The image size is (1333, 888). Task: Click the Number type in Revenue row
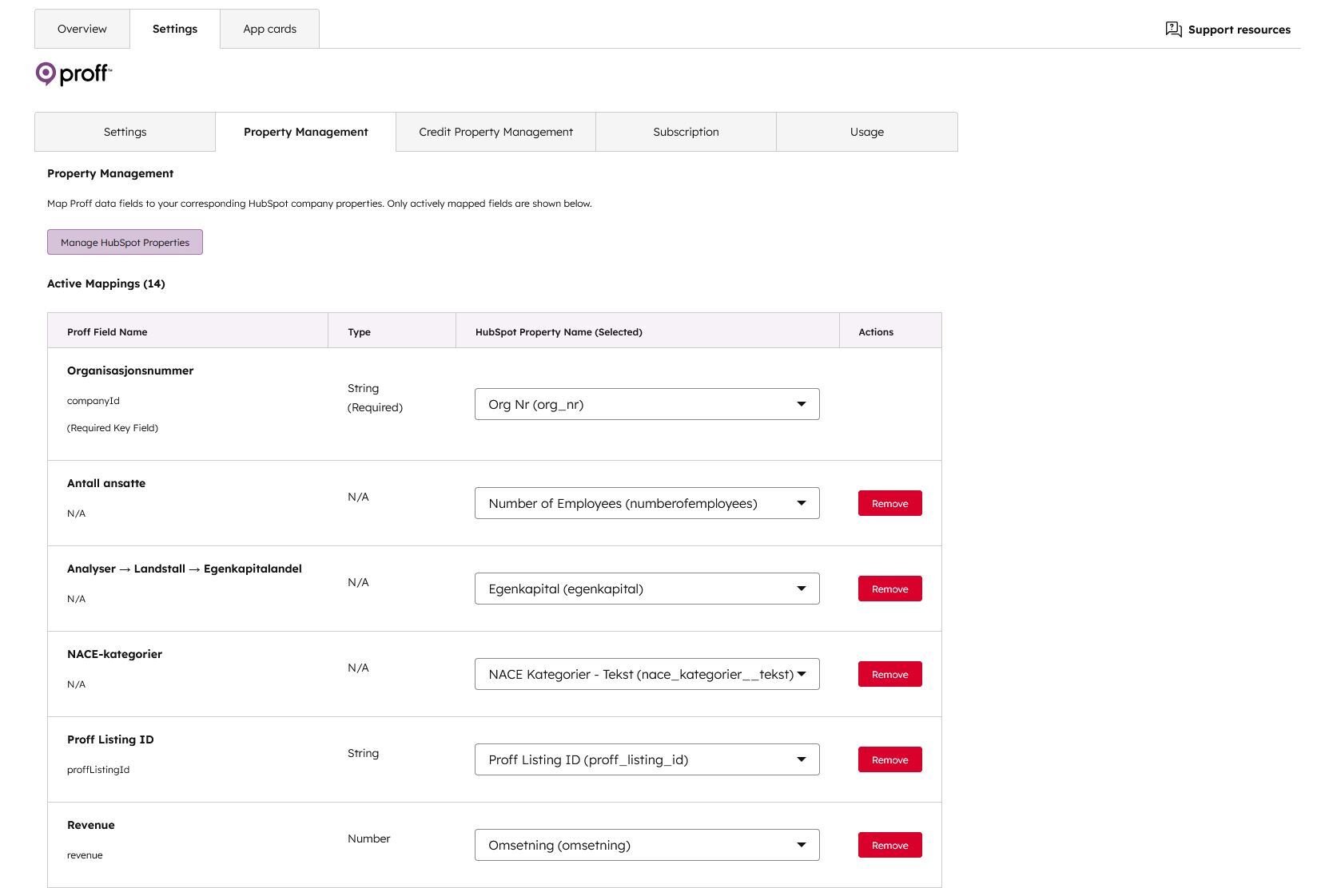click(369, 838)
